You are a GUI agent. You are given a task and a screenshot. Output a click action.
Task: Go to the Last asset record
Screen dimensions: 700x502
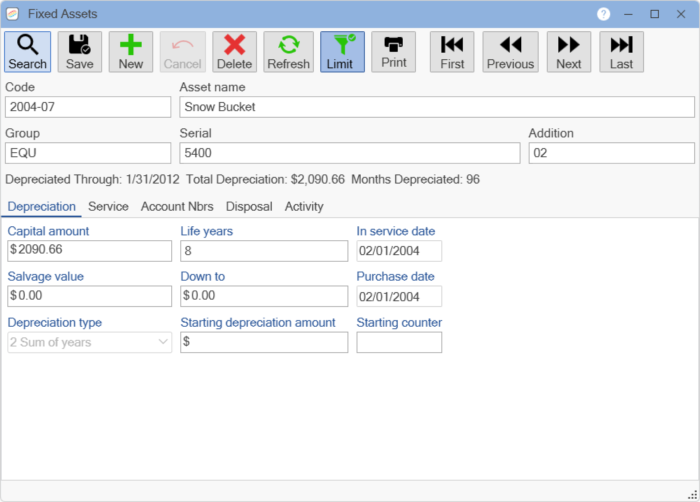point(621,51)
